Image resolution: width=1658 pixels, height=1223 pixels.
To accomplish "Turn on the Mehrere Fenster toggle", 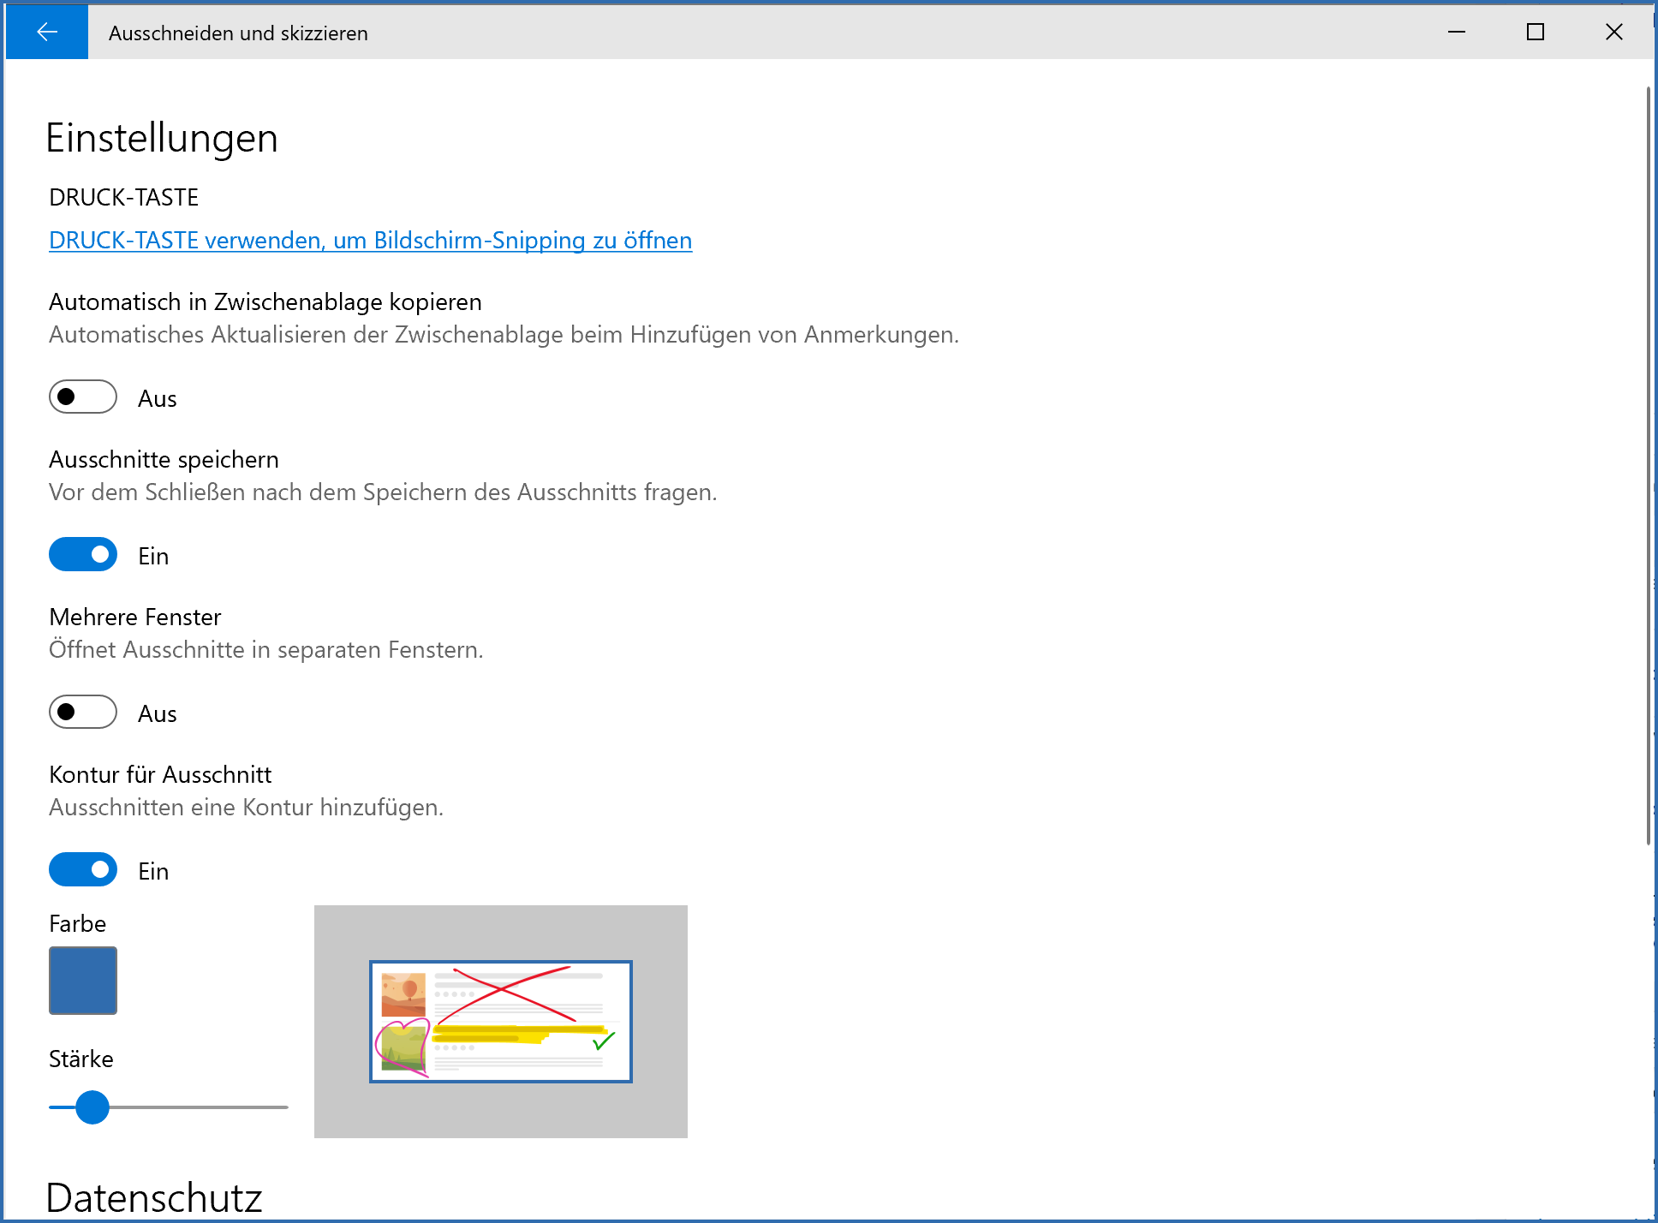I will pyautogui.click(x=83, y=713).
